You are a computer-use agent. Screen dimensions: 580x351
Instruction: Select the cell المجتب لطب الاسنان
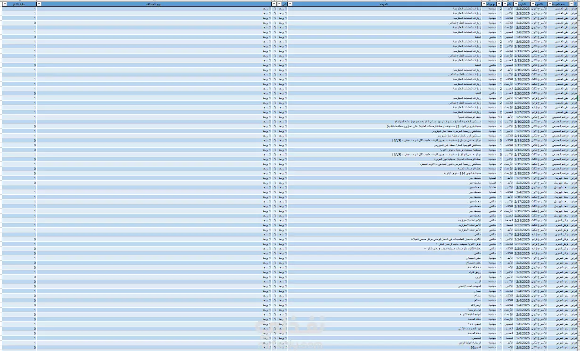pos(384,287)
